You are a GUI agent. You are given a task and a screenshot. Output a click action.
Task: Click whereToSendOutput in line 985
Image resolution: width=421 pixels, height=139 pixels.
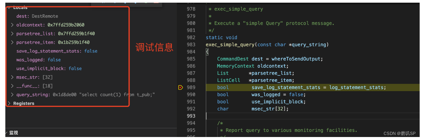click(296, 59)
